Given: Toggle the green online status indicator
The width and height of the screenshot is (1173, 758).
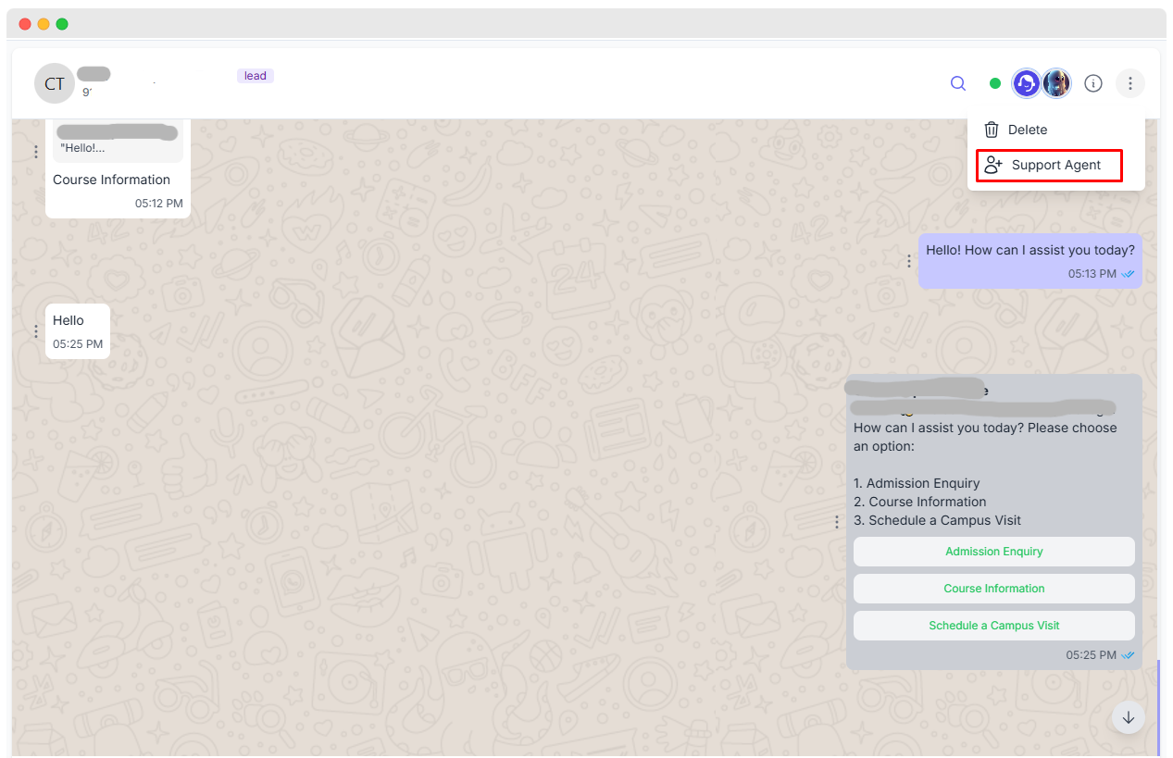Looking at the screenshot, I should pos(994,83).
